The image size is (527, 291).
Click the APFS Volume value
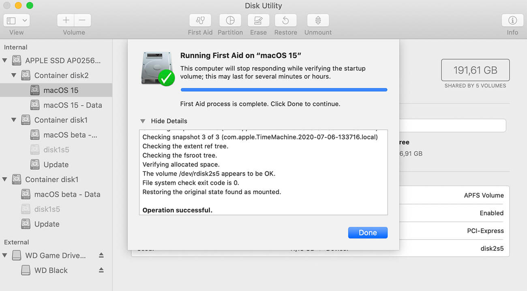484,195
